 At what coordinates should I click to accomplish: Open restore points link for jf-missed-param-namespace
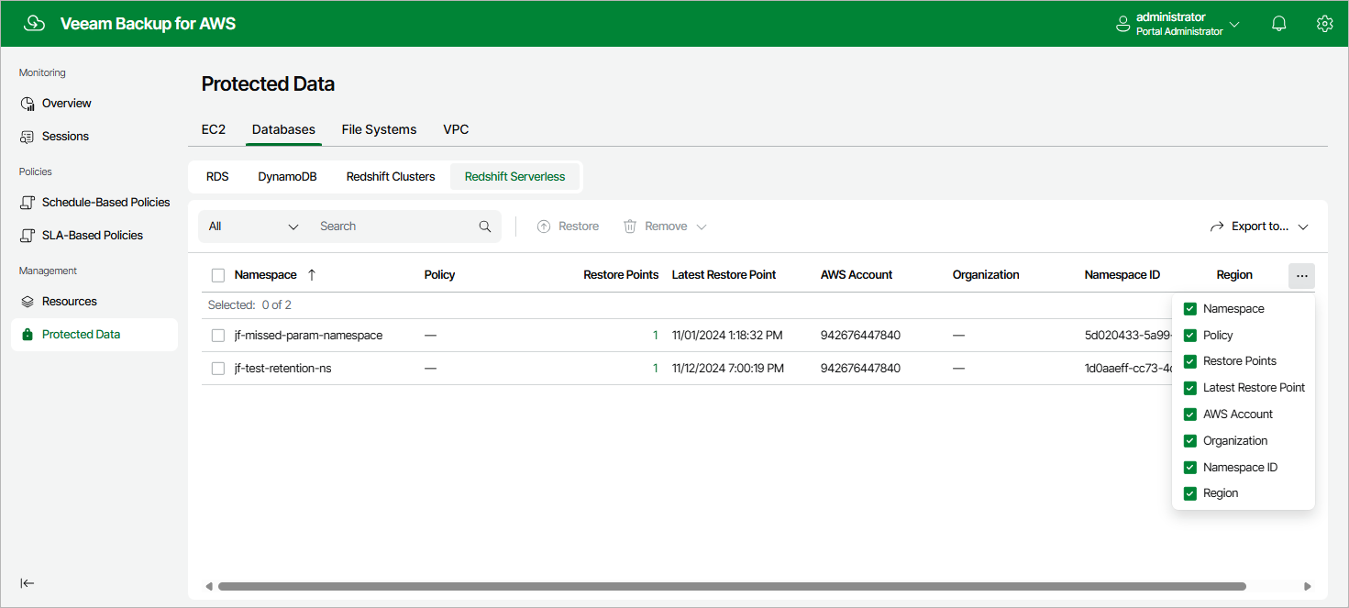[655, 336]
